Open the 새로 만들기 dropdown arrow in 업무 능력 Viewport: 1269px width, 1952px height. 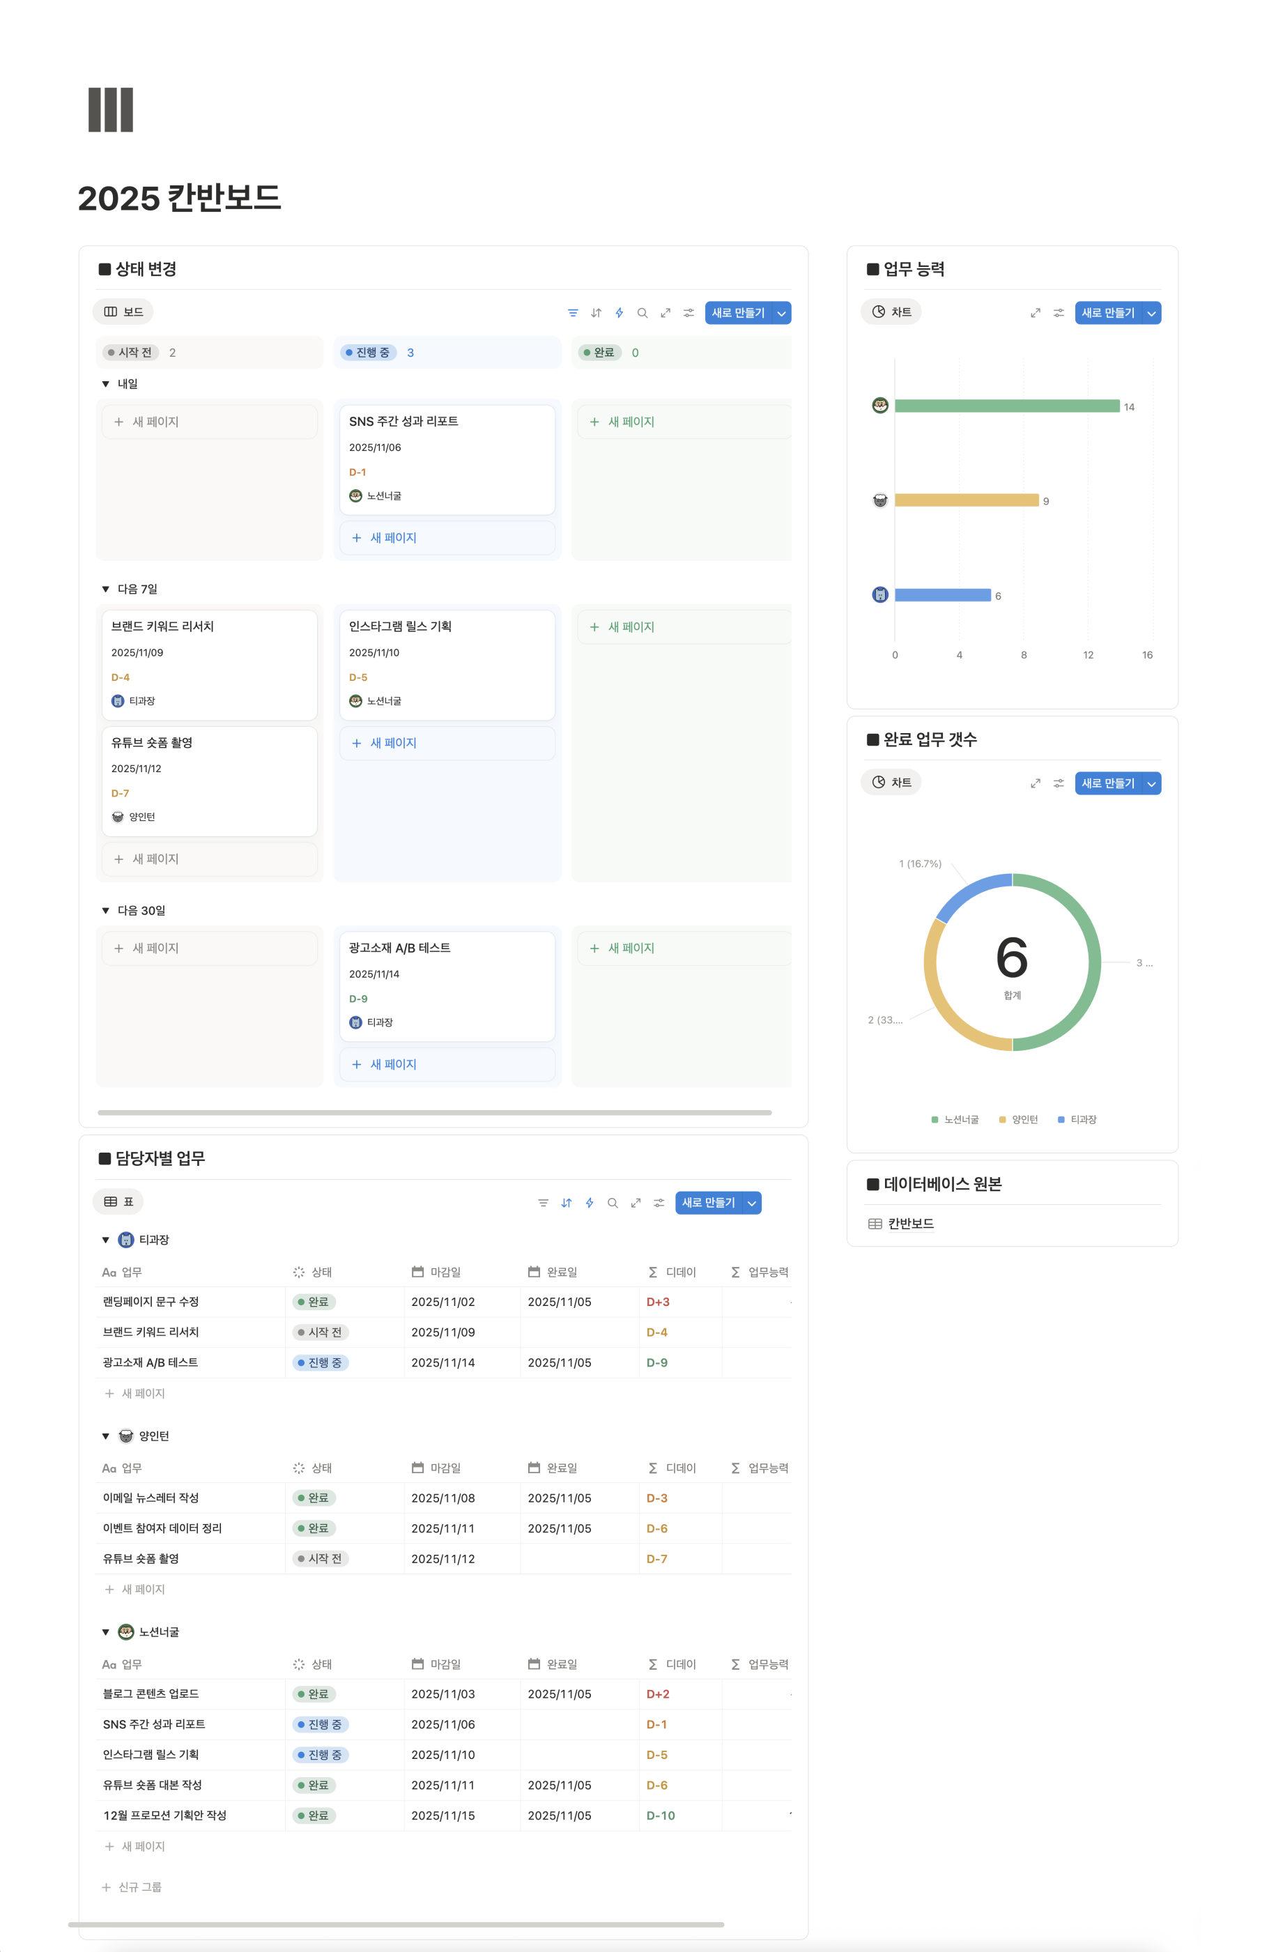[x=1151, y=312]
